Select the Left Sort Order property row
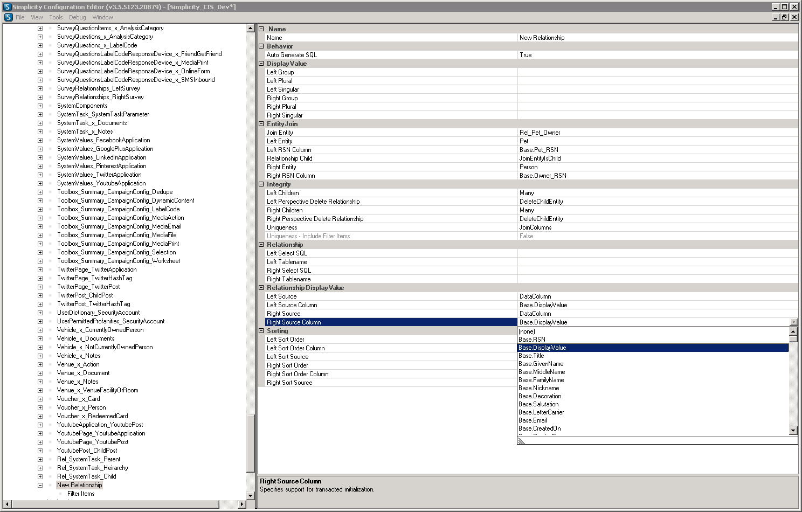The width and height of the screenshot is (802, 512). 391,340
